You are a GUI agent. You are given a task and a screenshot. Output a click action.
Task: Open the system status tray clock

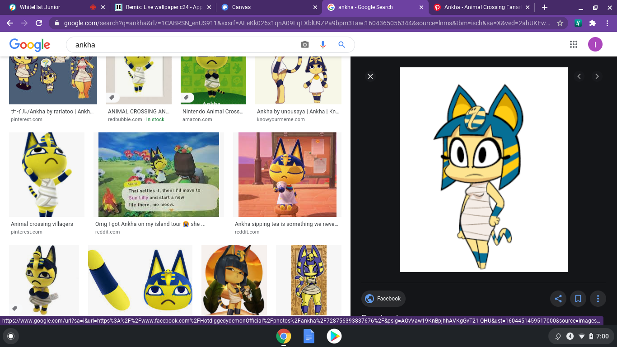(602, 336)
